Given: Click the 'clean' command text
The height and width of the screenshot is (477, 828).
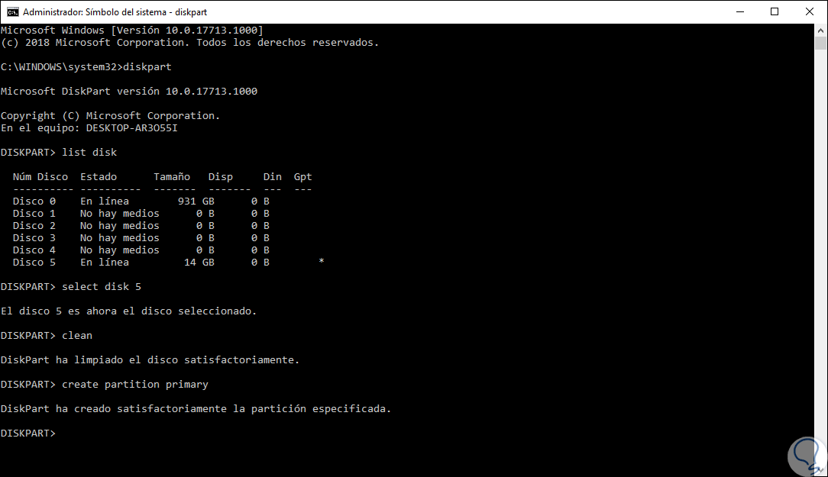Looking at the screenshot, I should tap(77, 336).
